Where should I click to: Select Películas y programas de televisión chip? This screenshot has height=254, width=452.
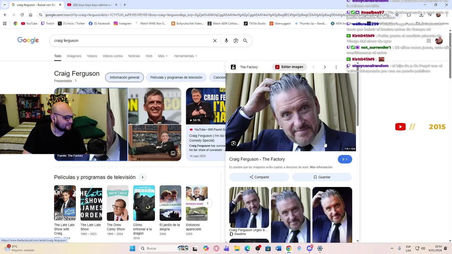tap(176, 77)
